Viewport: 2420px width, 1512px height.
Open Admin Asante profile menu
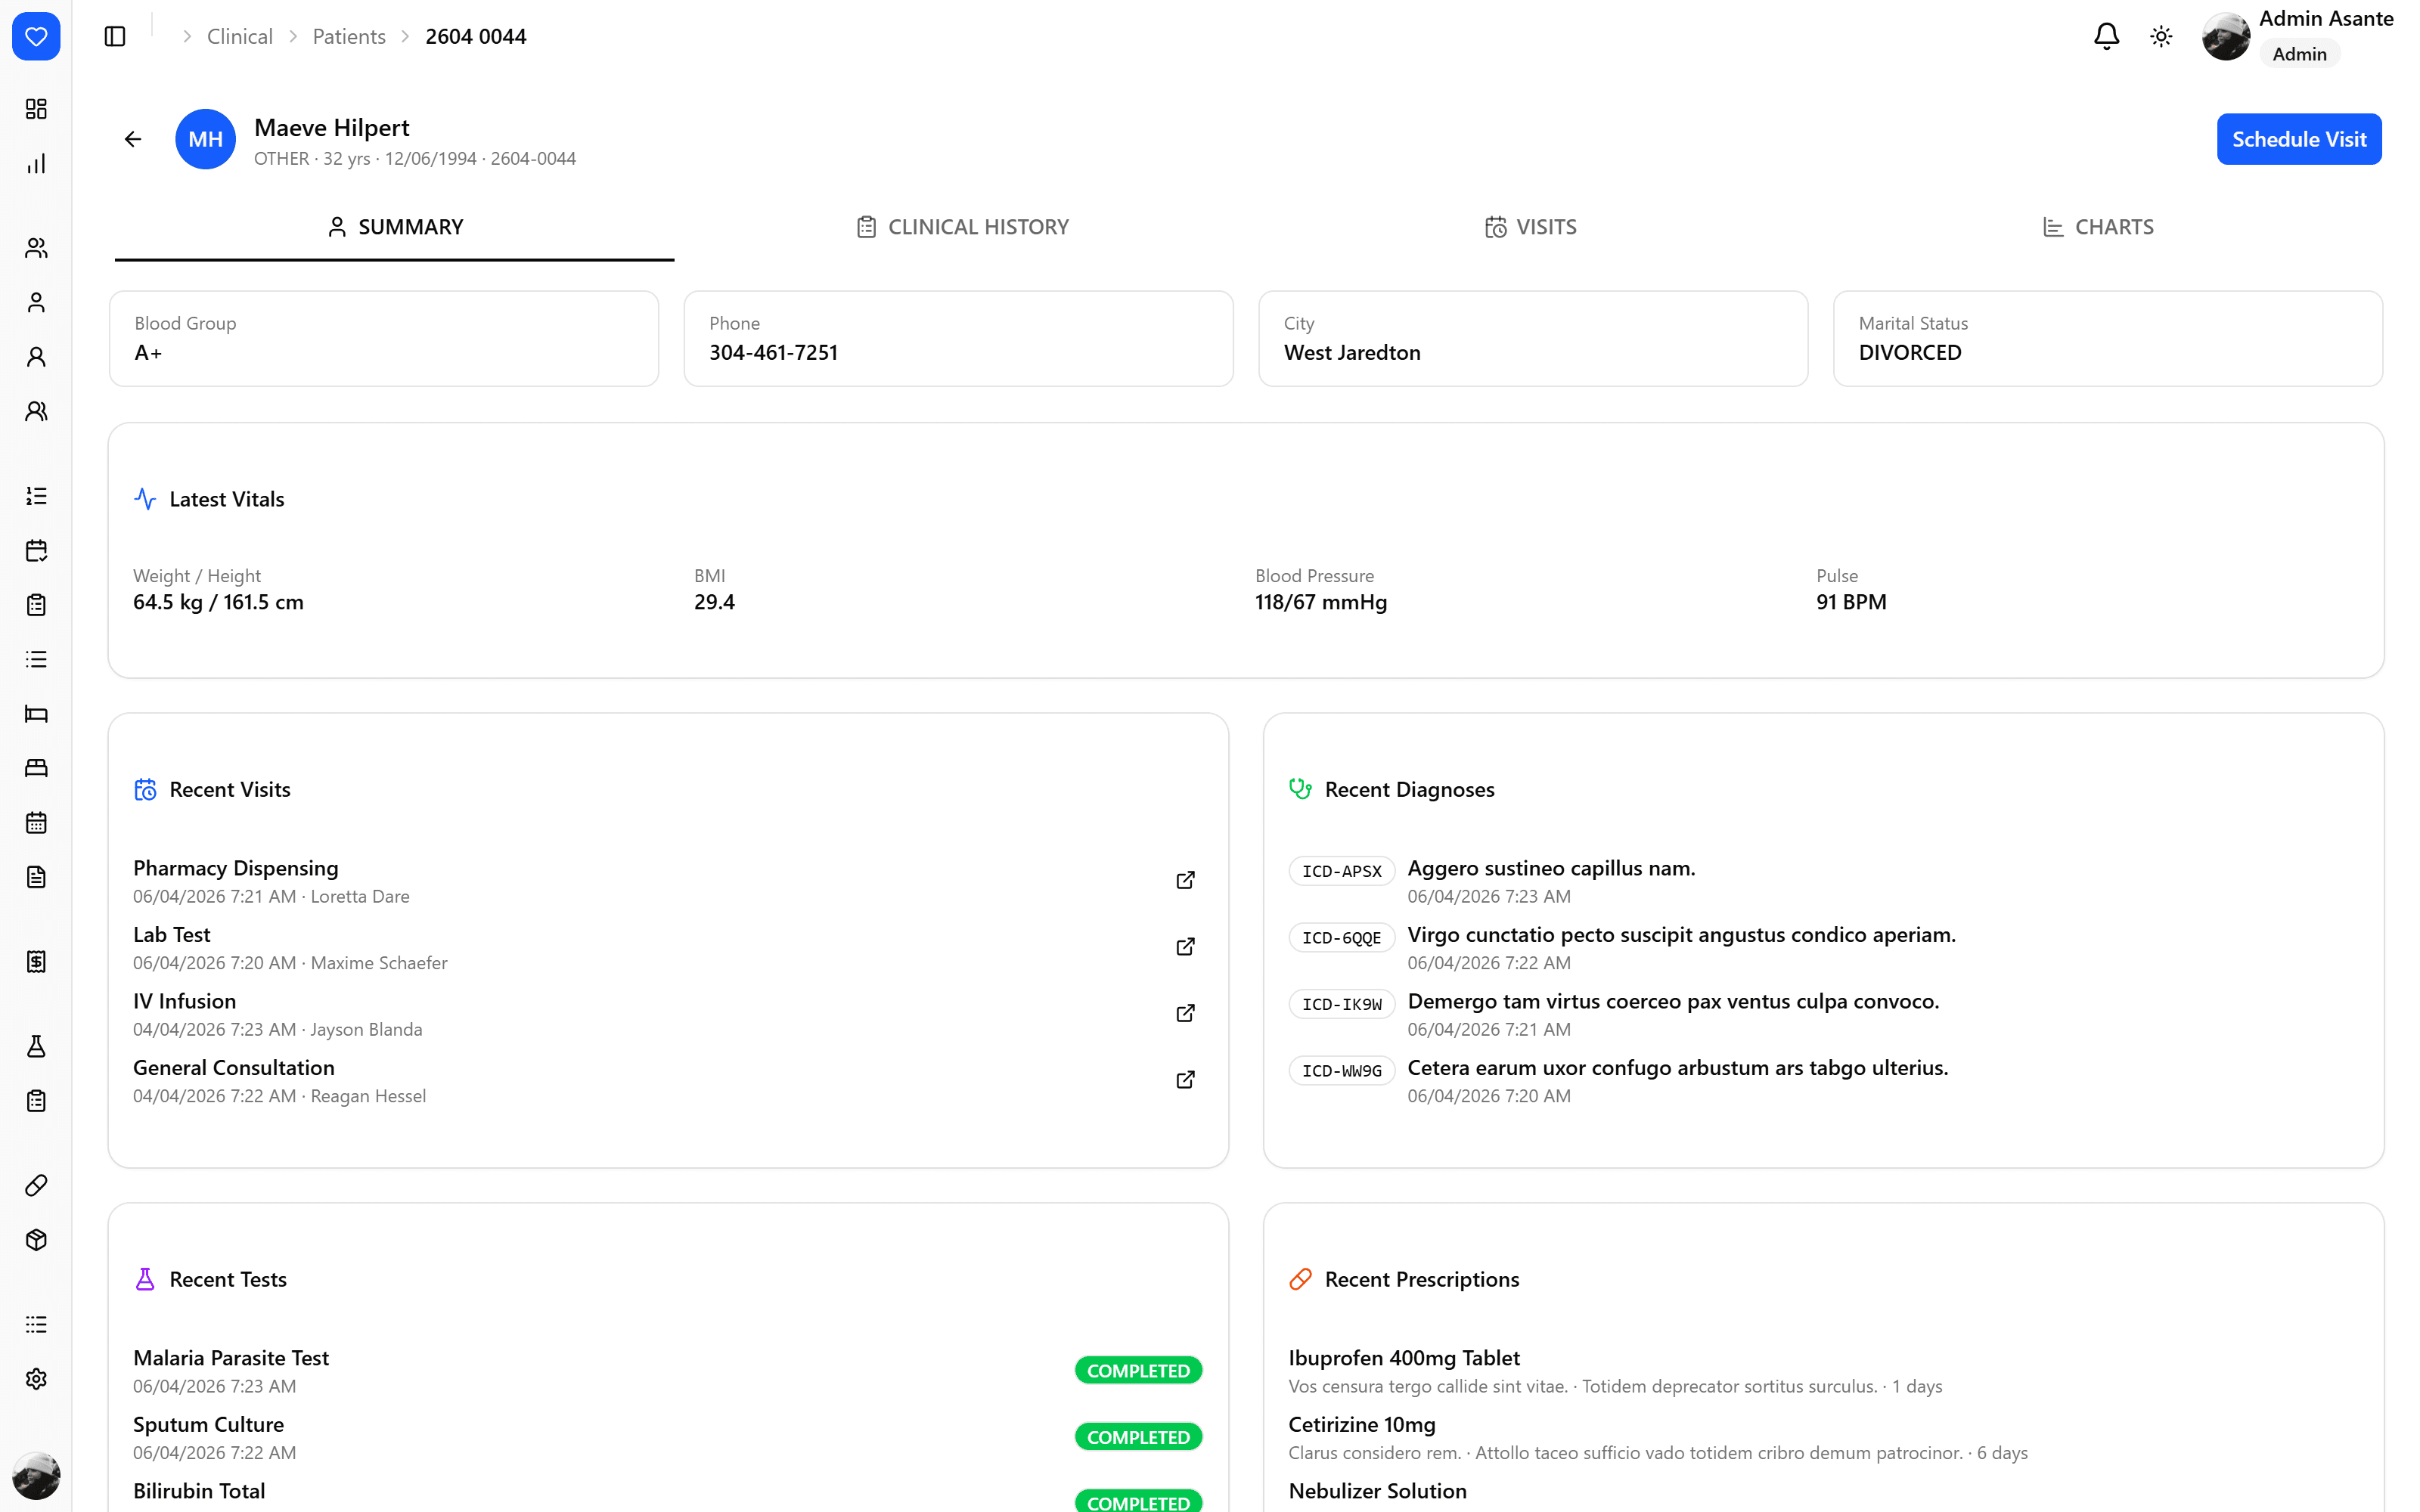click(x=2297, y=37)
